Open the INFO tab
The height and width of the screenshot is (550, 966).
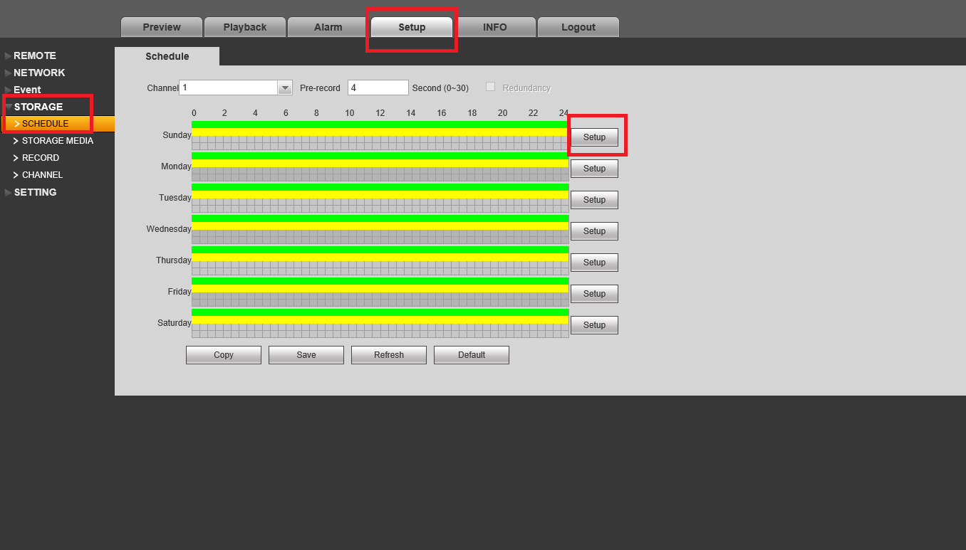495,27
